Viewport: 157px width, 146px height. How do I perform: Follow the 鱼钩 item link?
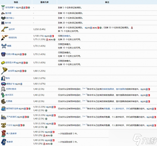[8, 78]
